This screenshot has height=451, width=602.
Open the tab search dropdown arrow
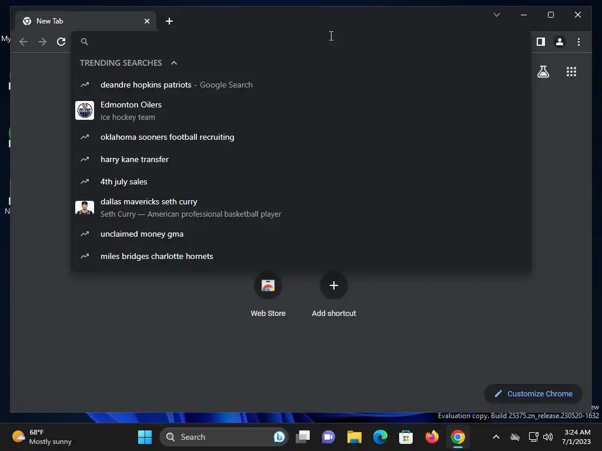coord(496,15)
